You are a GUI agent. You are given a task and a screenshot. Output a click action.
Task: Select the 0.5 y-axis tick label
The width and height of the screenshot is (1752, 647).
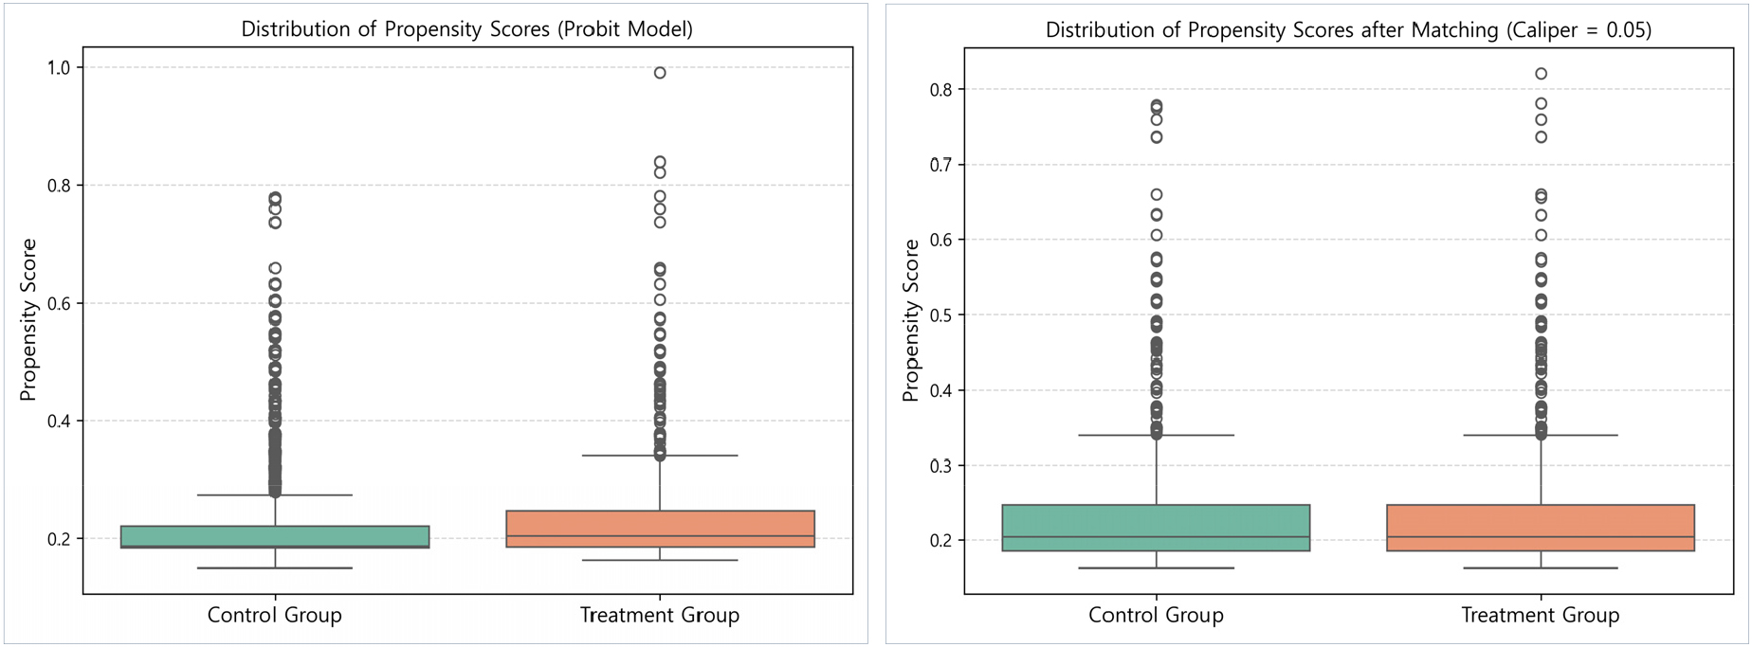pyautogui.click(x=940, y=315)
